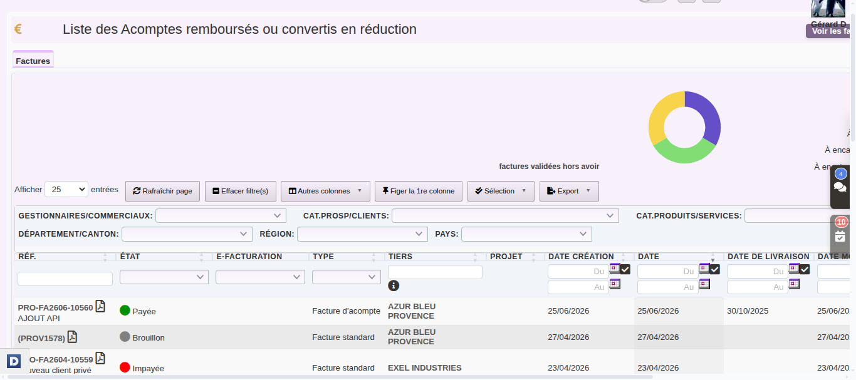Viewport: 856px width, 380px height.
Task: Open calendar picker for Date création Au
Action: click(x=615, y=284)
